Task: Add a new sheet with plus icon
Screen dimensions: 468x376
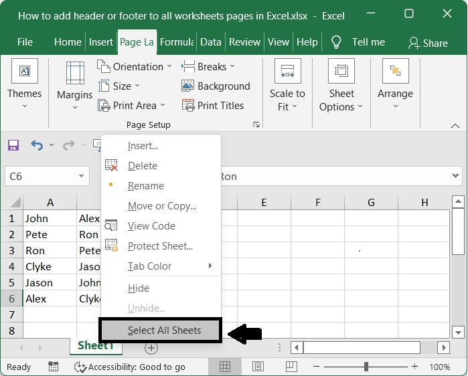Action: pos(151,348)
